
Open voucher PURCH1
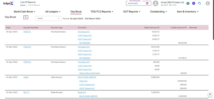pos(27,32)
